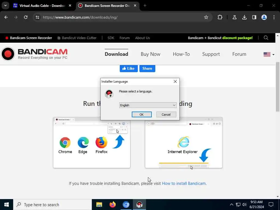The image size is (280, 210).
Task: Close the Bandicam Screen Recorder tab
Action: click(135, 5)
